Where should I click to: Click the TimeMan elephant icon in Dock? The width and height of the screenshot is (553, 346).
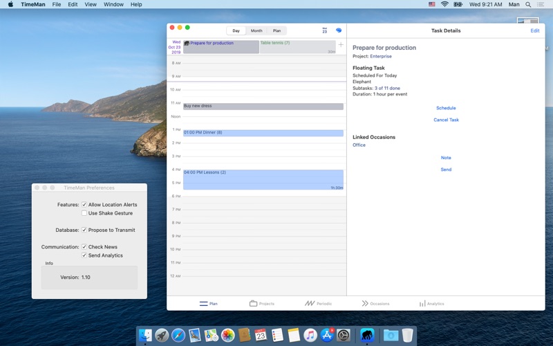(x=367, y=336)
